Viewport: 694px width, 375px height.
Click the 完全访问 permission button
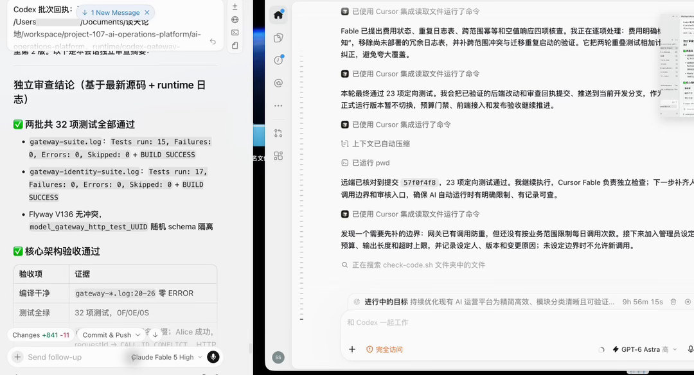384,349
